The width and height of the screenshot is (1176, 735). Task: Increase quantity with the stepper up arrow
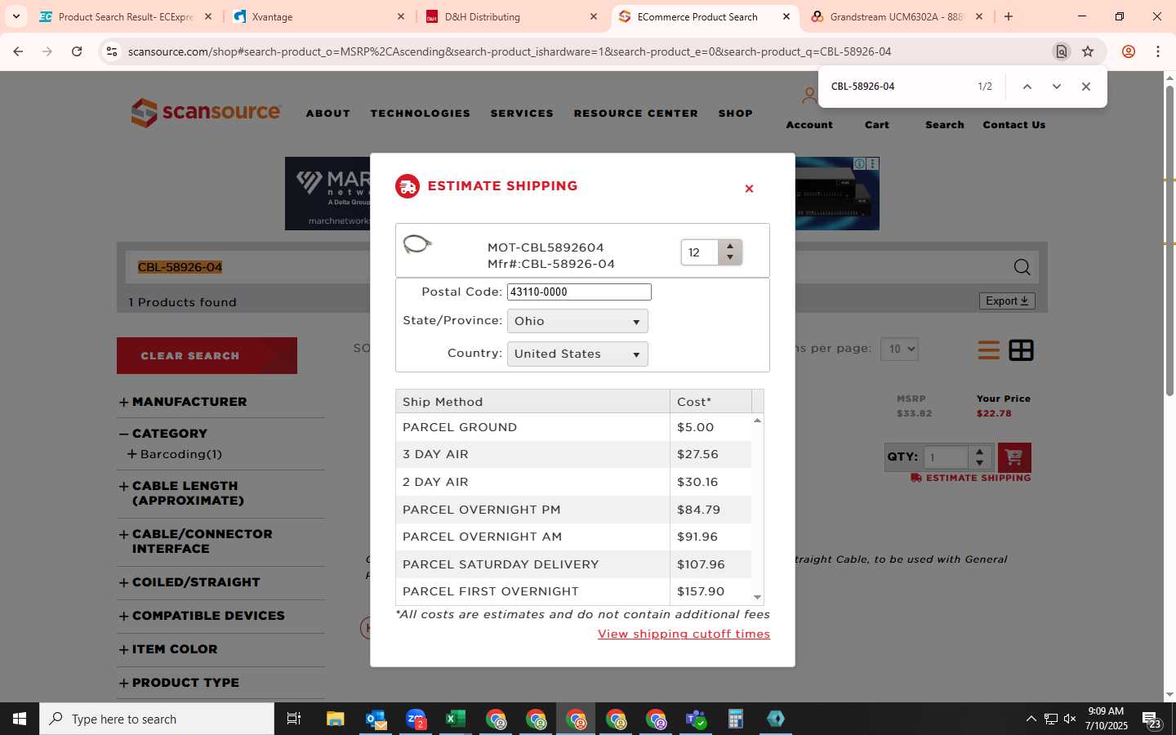point(730,246)
